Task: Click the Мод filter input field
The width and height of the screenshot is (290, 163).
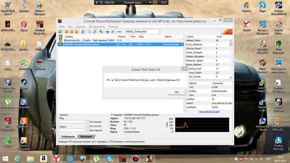Action: pyautogui.click(x=72, y=122)
